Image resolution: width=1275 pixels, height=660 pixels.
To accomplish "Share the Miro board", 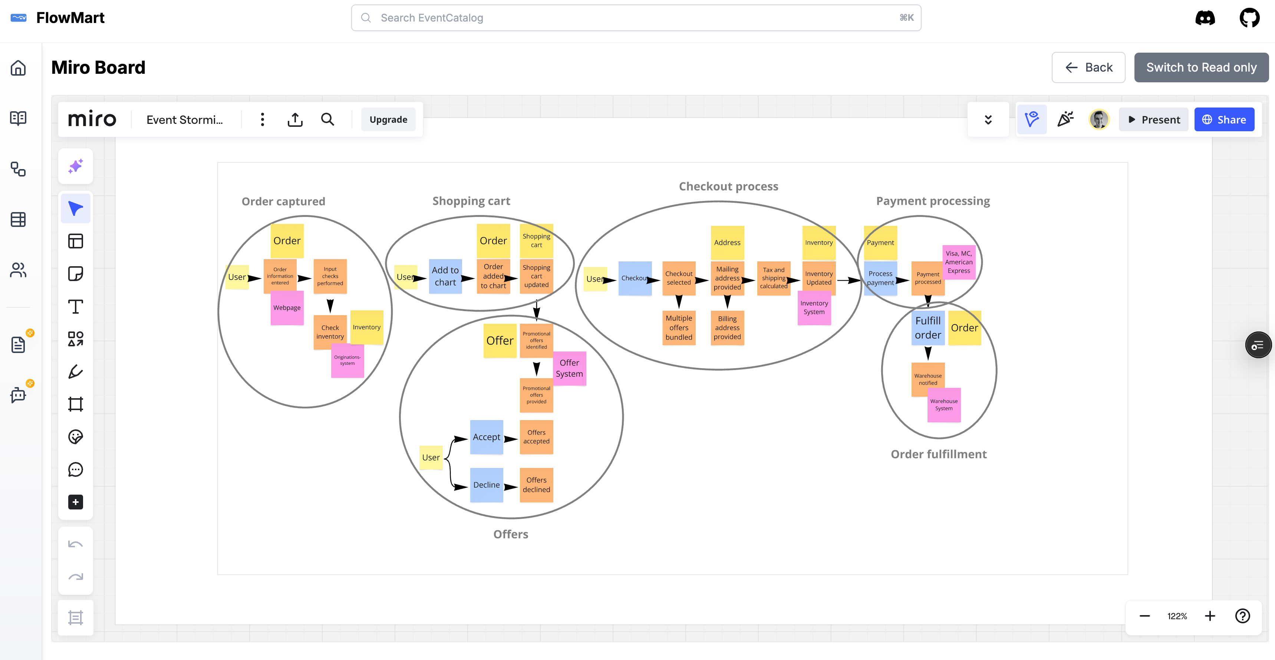I will pos(1224,119).
